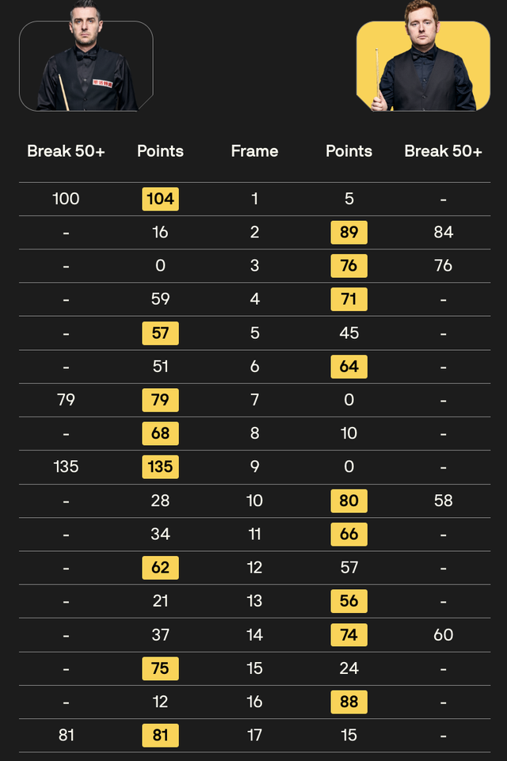This screenshot has height=761, width=507.
Task: Select the highlighted 81 points in frame 17
Action: click(x=160, y=736)
